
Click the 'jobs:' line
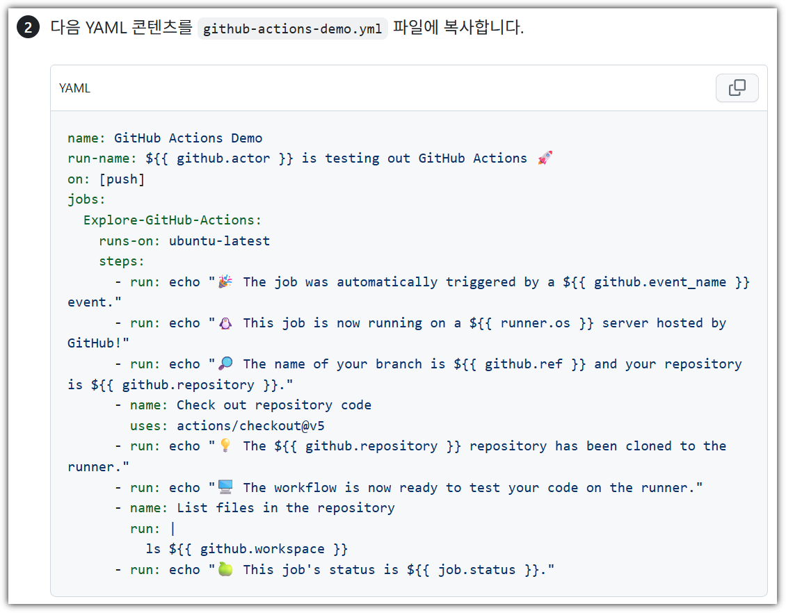click(x=86, y=199)
